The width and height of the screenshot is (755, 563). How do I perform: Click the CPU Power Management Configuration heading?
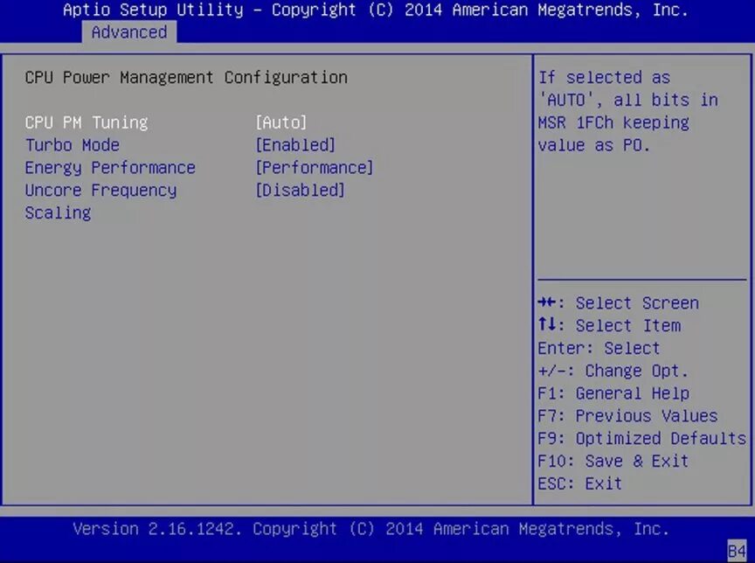tap(186, 78)
